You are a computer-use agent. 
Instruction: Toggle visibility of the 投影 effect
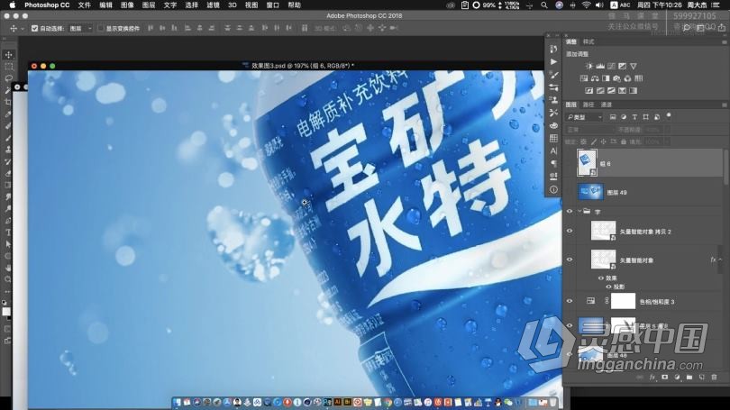point(608,287)
